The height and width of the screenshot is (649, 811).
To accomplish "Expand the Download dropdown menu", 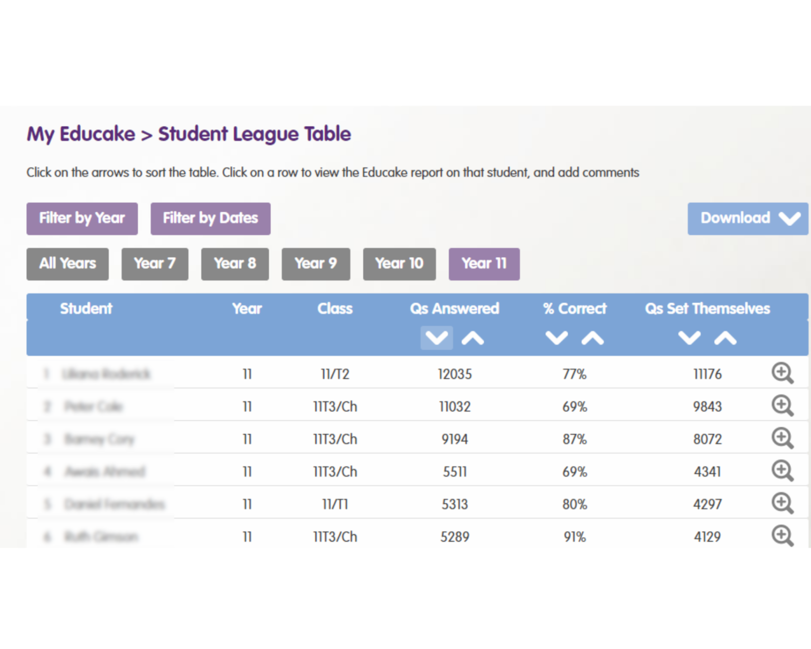I will [747, 218].
